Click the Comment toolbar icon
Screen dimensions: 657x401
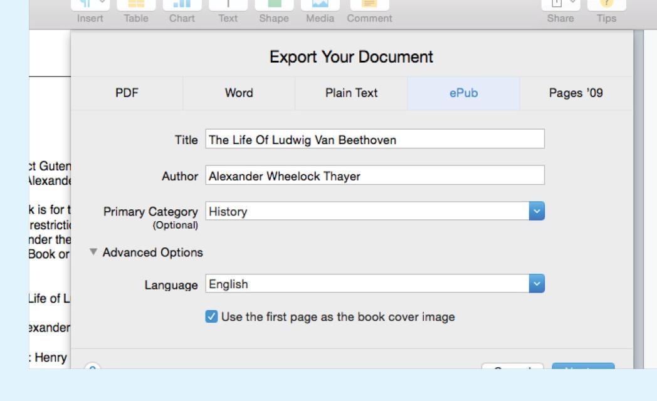point(370,5)
